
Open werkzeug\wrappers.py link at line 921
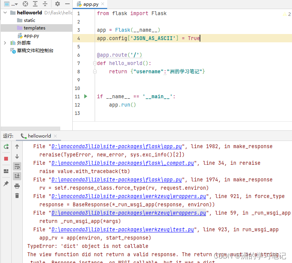129,196
